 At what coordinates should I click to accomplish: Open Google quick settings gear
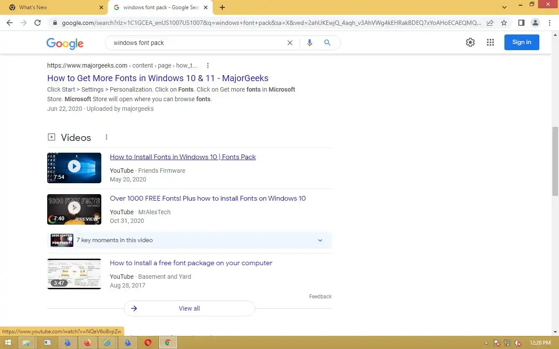tap(470, 42)
